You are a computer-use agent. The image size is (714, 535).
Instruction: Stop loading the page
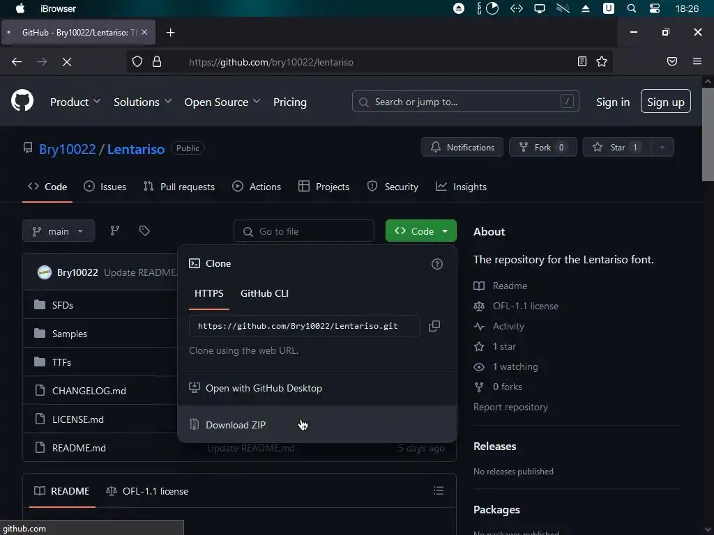67,62
